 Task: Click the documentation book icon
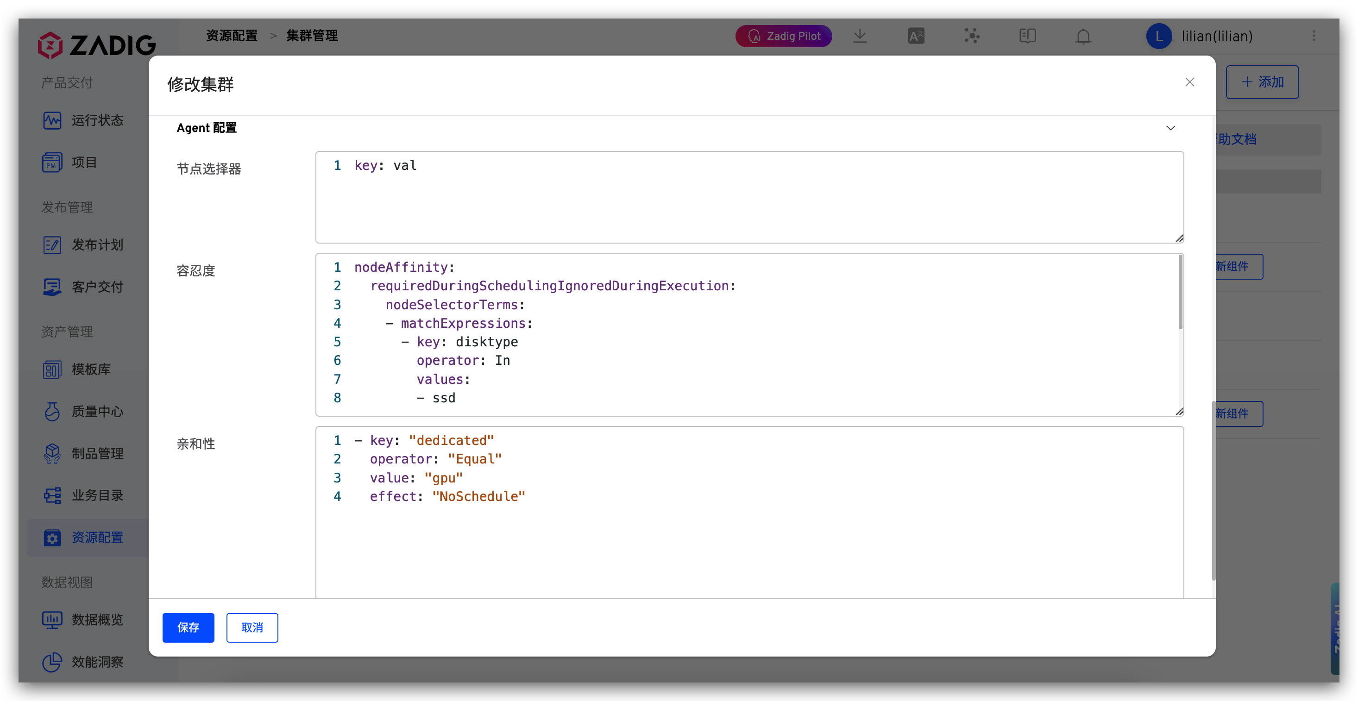click(x=1027, y=36)
